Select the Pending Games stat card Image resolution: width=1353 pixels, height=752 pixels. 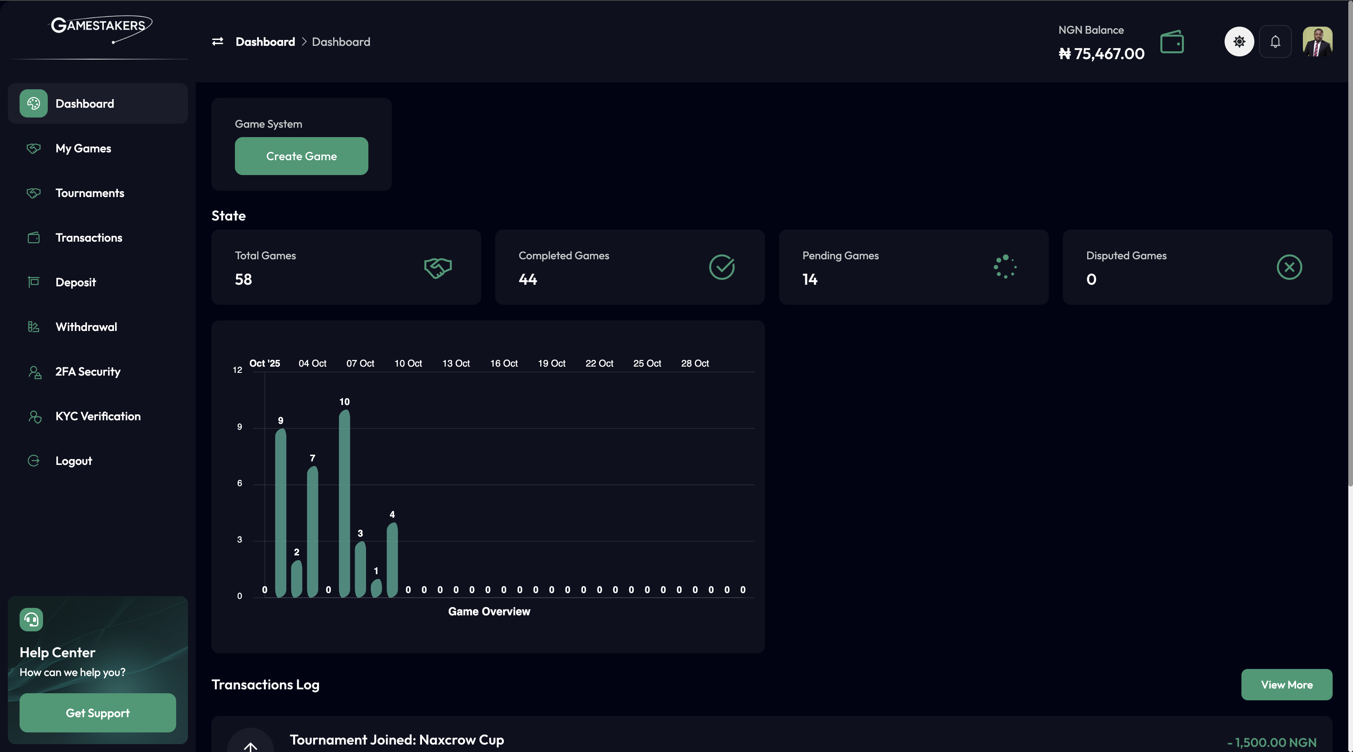(913, 267)
